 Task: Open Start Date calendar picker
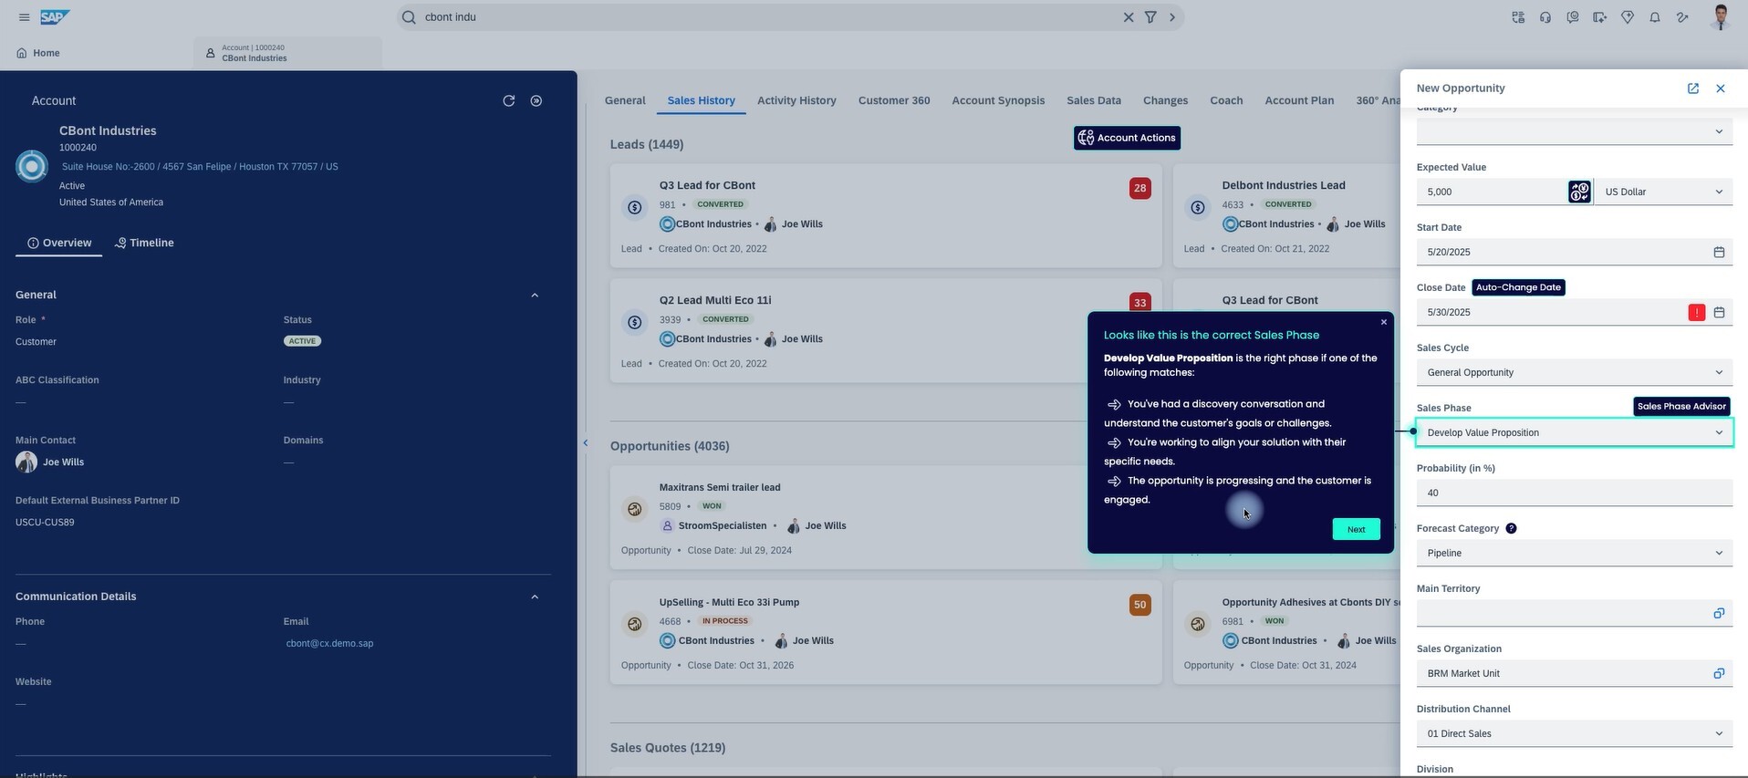pyautogui.click(x=1718, y=253)
